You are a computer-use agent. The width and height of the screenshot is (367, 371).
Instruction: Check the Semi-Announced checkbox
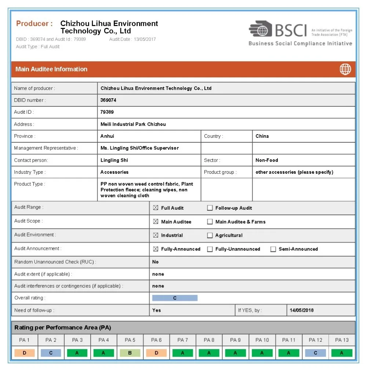click(273, 249)
